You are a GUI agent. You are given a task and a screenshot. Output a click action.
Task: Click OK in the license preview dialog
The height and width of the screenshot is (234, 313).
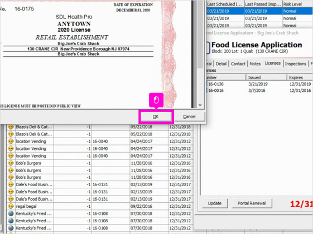pos(156,116)
